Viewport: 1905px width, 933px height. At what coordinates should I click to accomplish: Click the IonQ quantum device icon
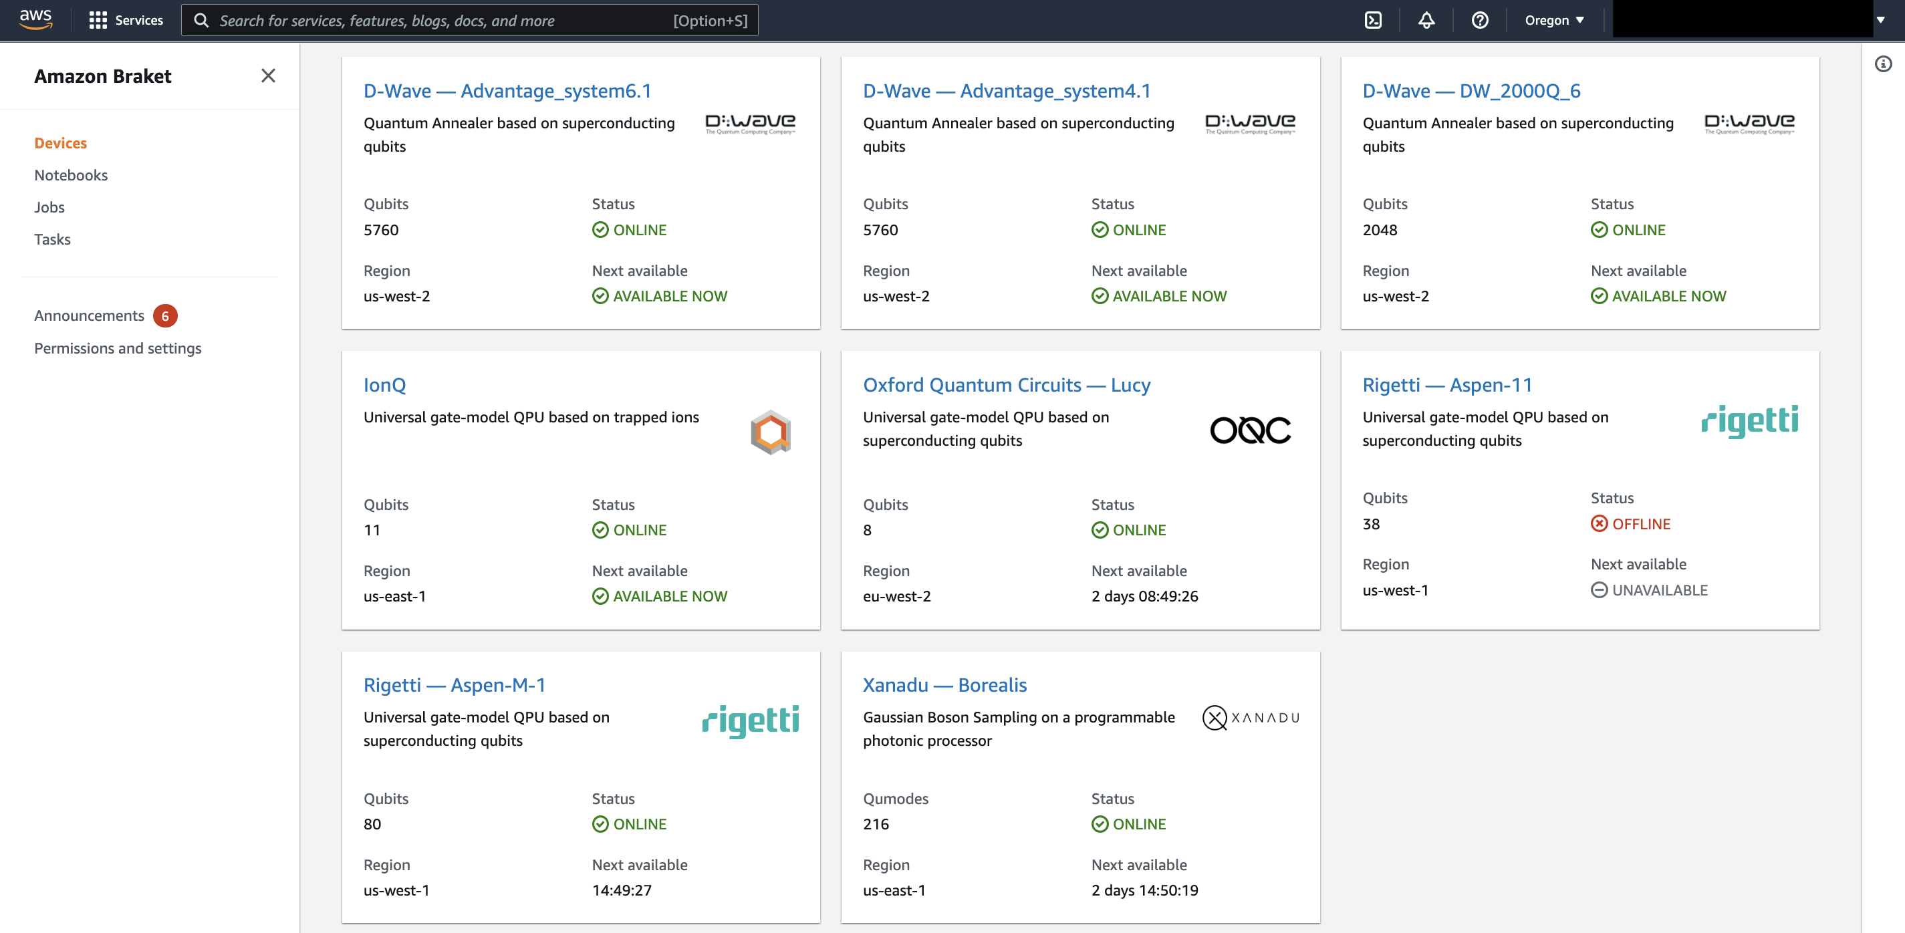[770, 432]
